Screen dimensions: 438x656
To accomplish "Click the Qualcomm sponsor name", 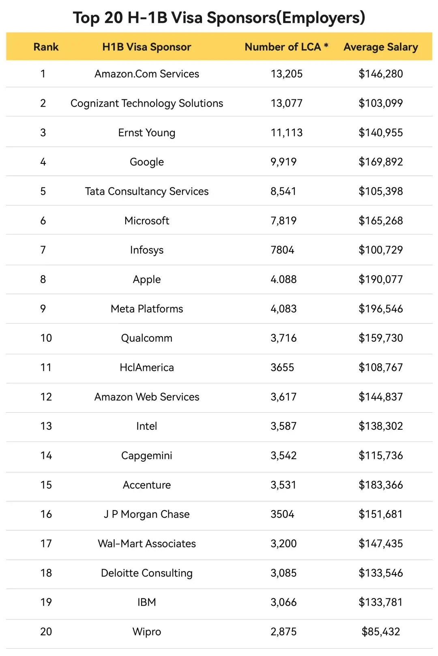I will (x=146, y=338).
